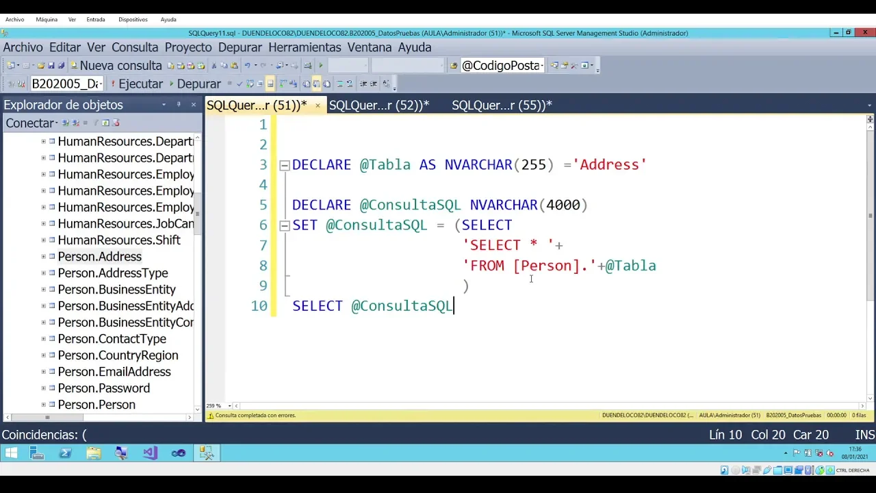Viewport: 876px width, 493px height.
Task: Open the Herramientas menu
Action: coord(305,47)
